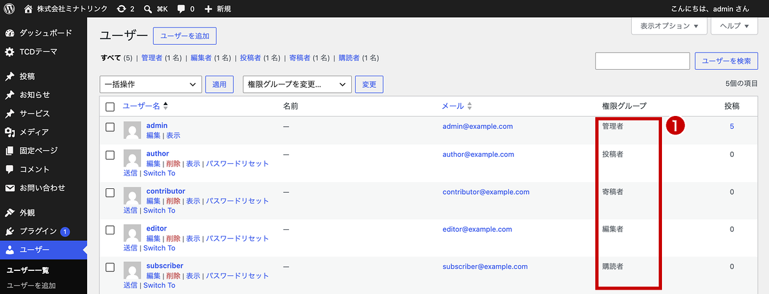Filter by 購読者 role
769x294 pixels.
coord(349,58)
